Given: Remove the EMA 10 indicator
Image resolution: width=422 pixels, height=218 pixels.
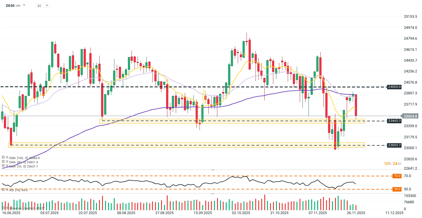Looking at the screenshot, I should click(7, 166).
